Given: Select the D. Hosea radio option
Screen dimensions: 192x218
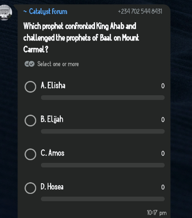Looking at the screenshot, I should [30, 188].
